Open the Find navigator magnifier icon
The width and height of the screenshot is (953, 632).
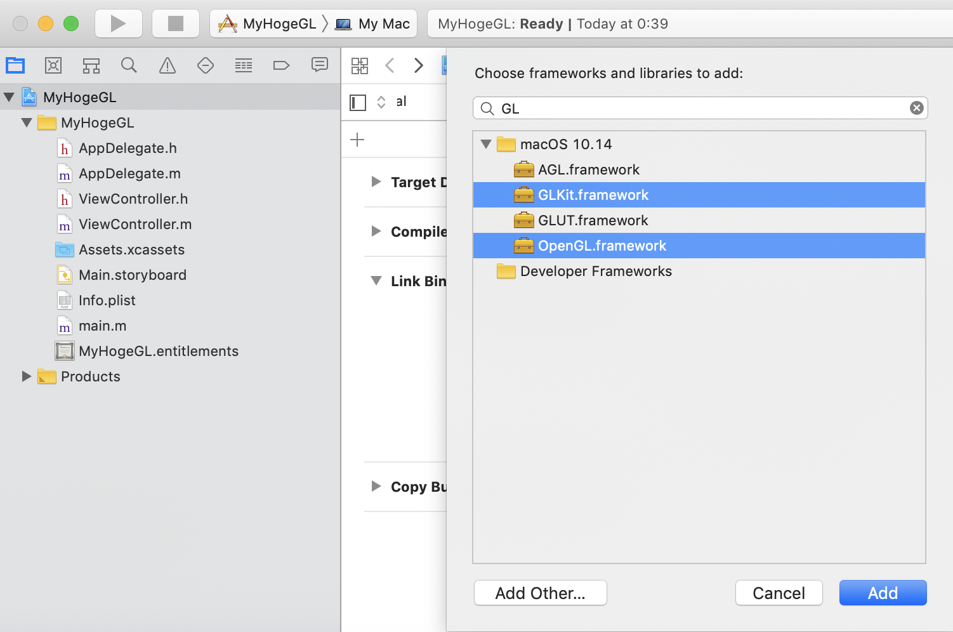[129, 65]
